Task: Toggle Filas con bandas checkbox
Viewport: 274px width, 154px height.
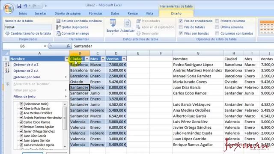Action: pos(181,33)
